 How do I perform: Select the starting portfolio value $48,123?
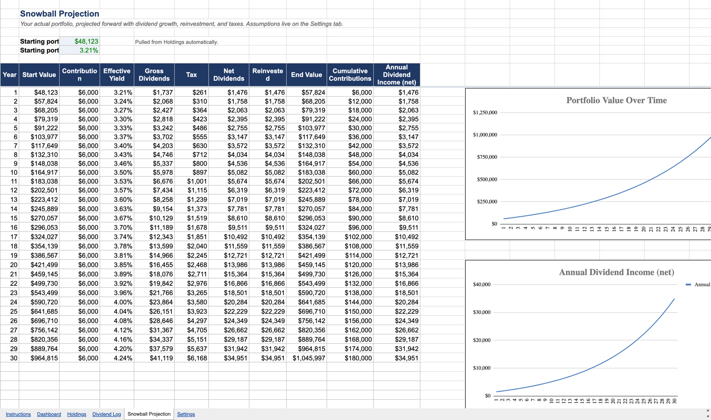tap(80, 41)
